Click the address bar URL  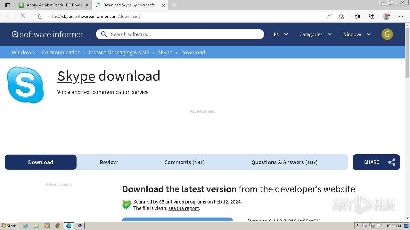(x=94, y=16)
